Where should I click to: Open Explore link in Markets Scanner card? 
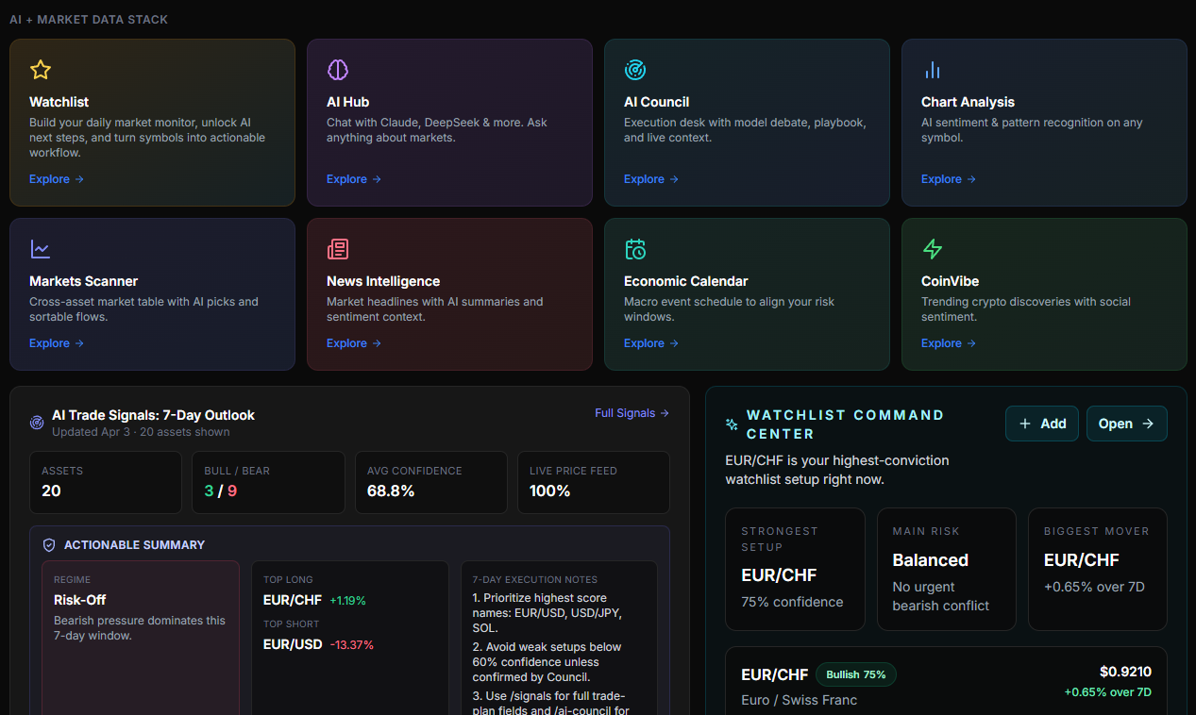click(x=57, y=343)
